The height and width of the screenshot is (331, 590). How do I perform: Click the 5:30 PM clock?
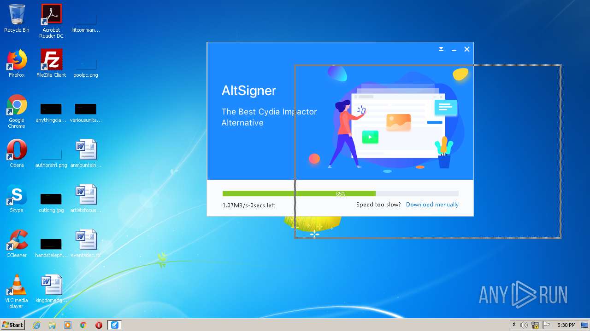tap(566, 325)
